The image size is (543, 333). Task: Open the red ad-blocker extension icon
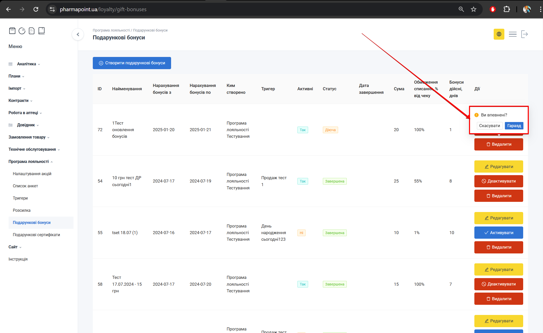[x=493, y=9]
